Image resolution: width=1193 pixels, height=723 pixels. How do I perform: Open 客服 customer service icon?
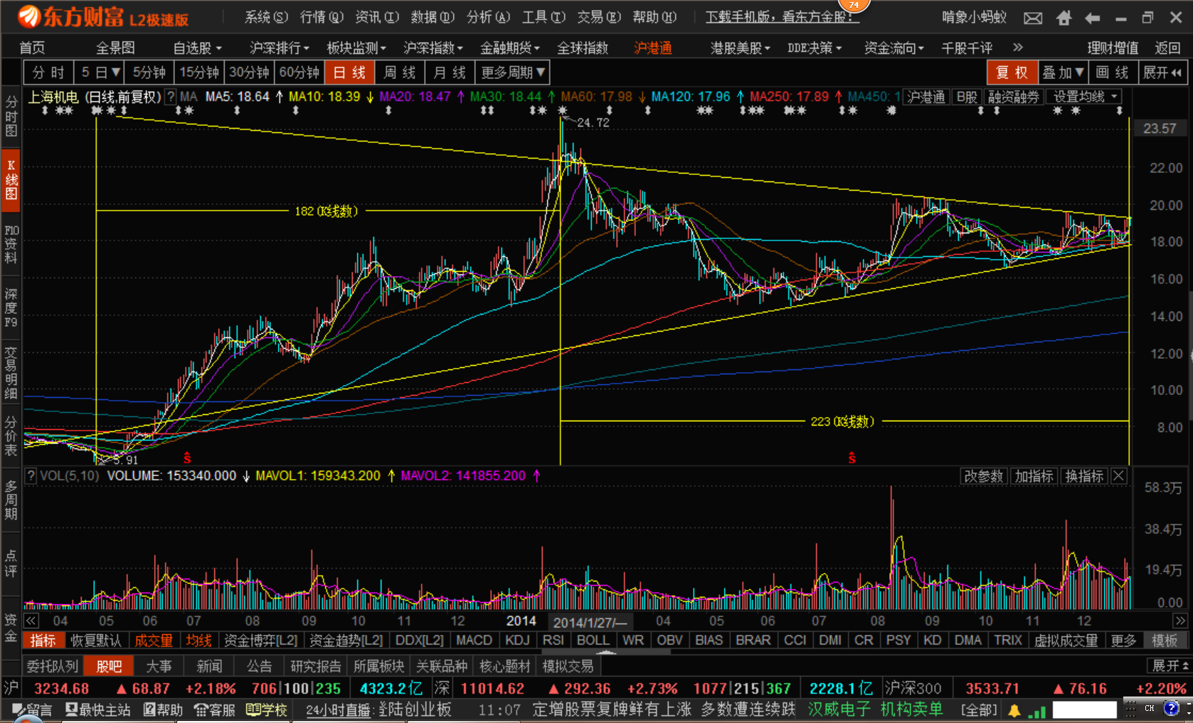pos(214,709)
